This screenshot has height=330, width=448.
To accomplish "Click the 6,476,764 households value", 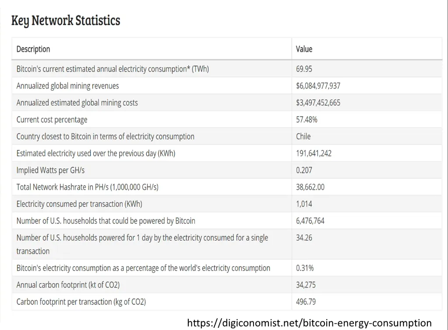I will [x=310, y=221].
